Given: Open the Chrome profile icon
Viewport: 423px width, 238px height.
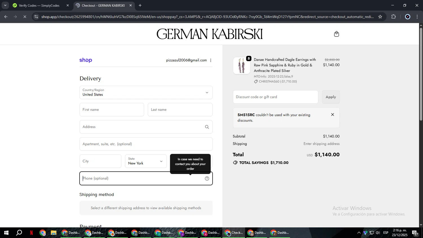Looking at the screenshot, I should (407, 17).
